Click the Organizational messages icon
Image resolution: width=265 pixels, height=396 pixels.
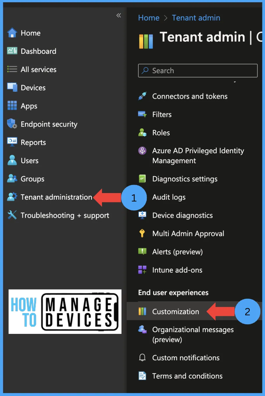click(x=142, y=330)
